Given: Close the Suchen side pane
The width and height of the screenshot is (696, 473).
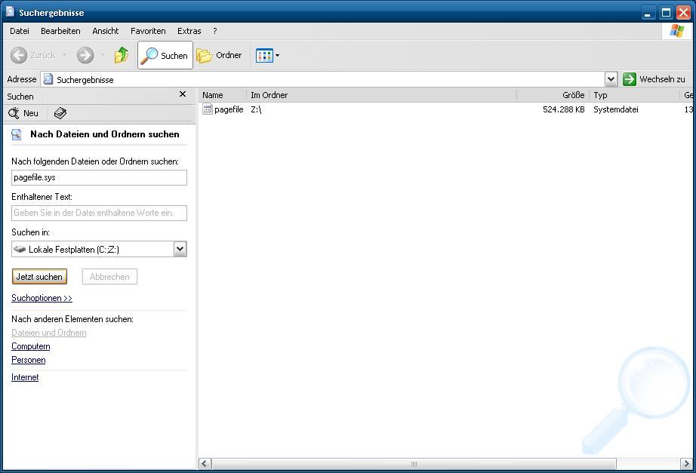Looking at the screenshot, I should 183,94.
